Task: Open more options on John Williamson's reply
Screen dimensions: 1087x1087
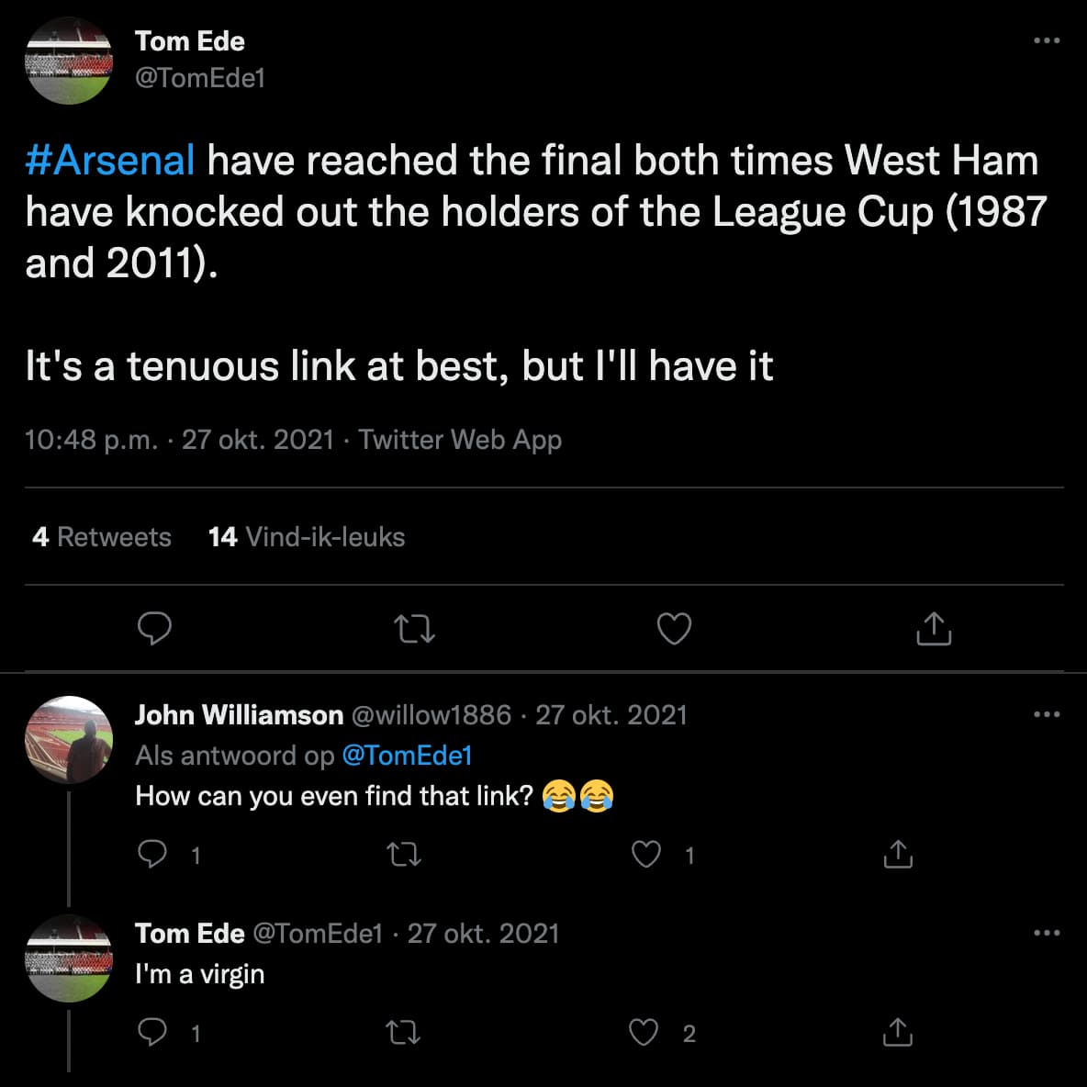Action: [1046, 714]
